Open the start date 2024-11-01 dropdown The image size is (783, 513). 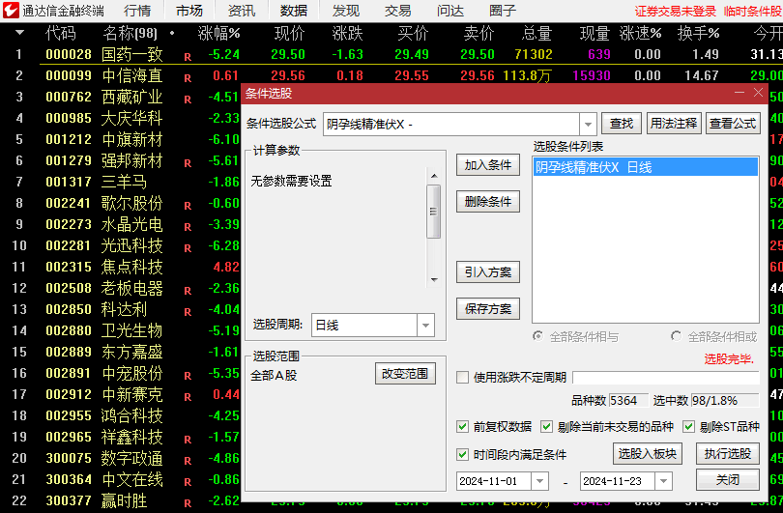click(539, 481)
